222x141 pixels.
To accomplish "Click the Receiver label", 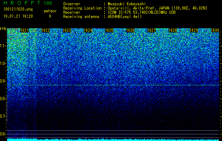I will [72, 12].
